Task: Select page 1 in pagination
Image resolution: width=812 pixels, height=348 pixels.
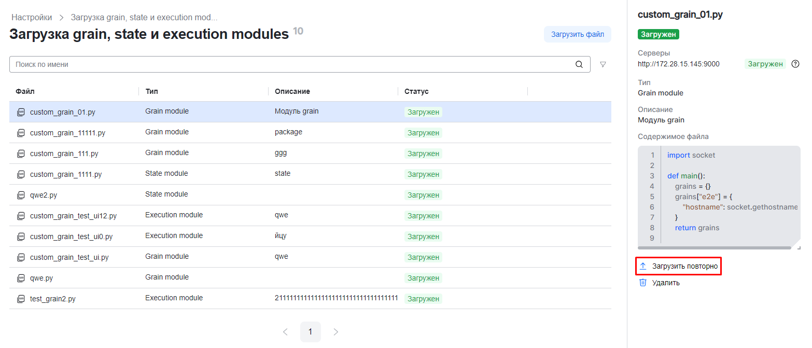Action: pyautogui.click(x=310, y=332)
